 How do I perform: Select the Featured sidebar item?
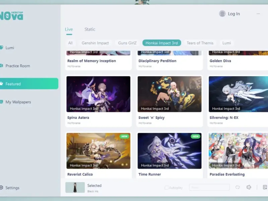(x=29, y=84)
